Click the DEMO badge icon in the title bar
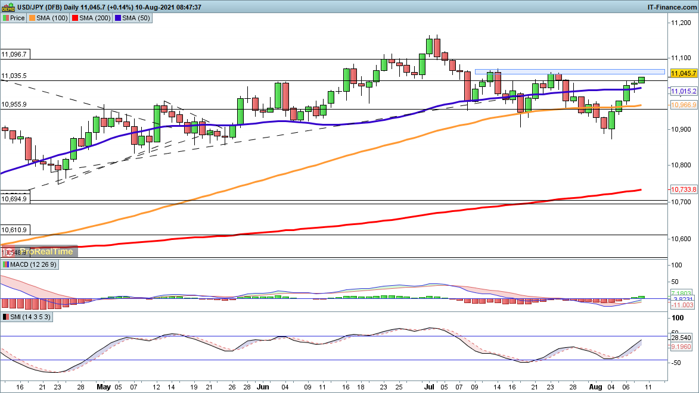Image resolution: width=699 pixels, height=393 pixels. (8, 7)
